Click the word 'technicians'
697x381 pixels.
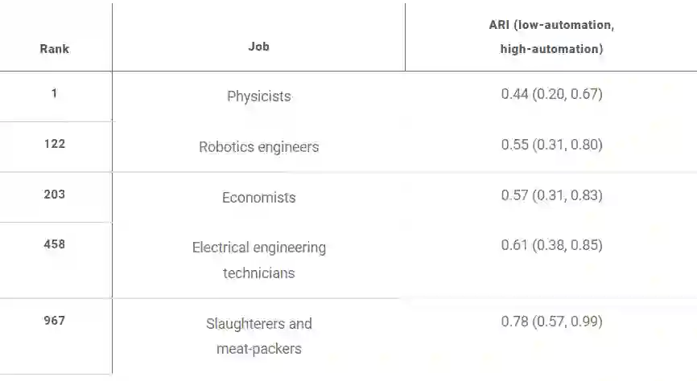pyautogui.click(x=258, y=273)
